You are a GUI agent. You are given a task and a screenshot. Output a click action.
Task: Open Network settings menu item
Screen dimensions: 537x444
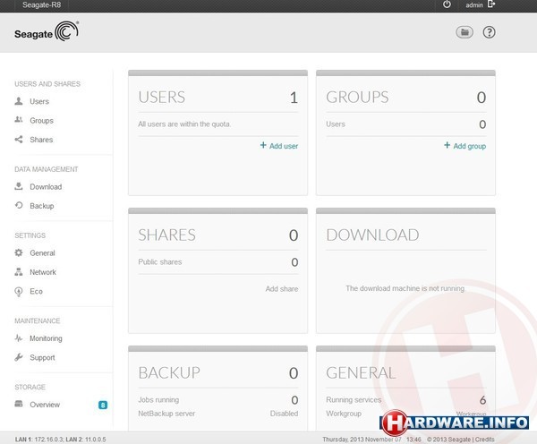42,272
